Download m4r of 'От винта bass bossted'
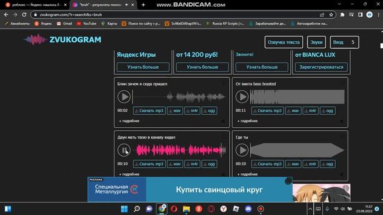The width and height of the screenshot is (383, 215). (311, 110)
